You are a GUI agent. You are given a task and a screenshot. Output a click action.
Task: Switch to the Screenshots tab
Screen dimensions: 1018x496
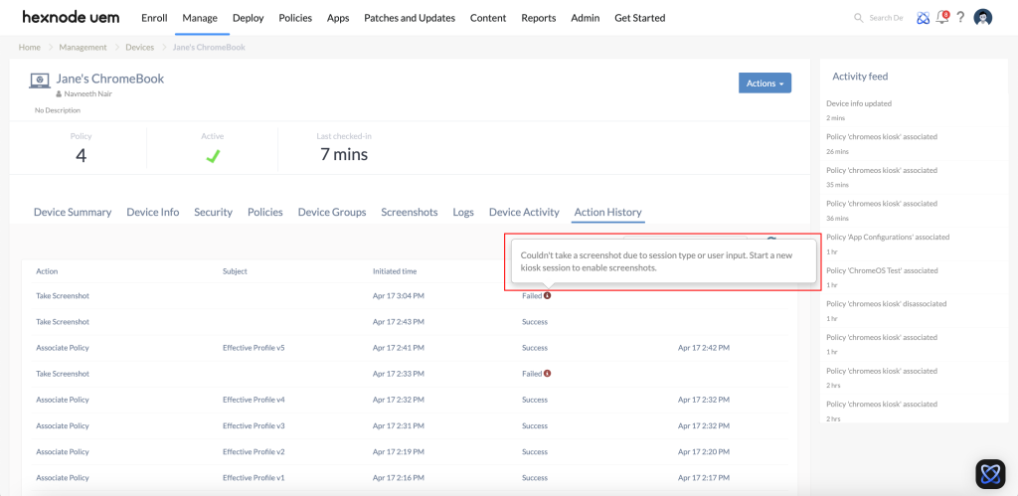coord(409,212)
